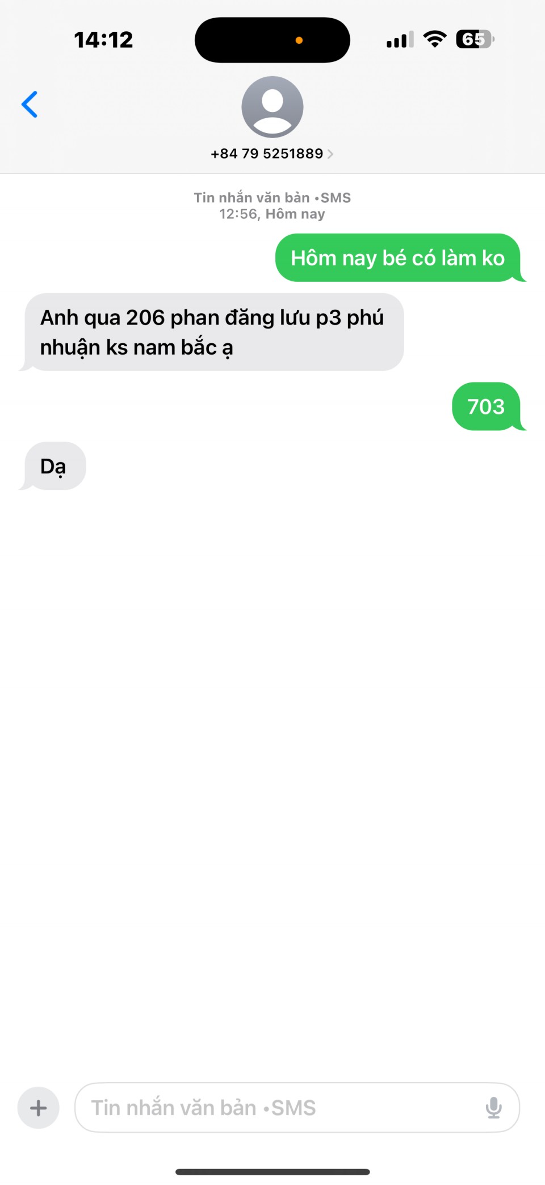Focus the Tin nhắn văn bản SMS field
This screenshot has height=1185, width=545.
pos(297,1108)
